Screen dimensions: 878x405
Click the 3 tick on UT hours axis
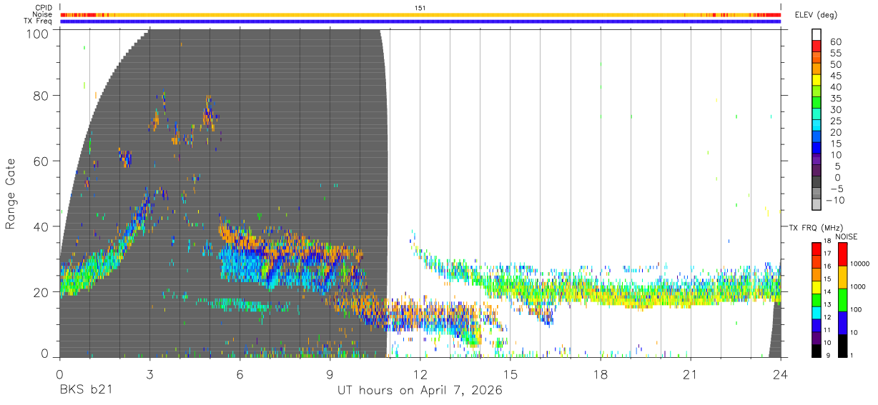(149, 374)
